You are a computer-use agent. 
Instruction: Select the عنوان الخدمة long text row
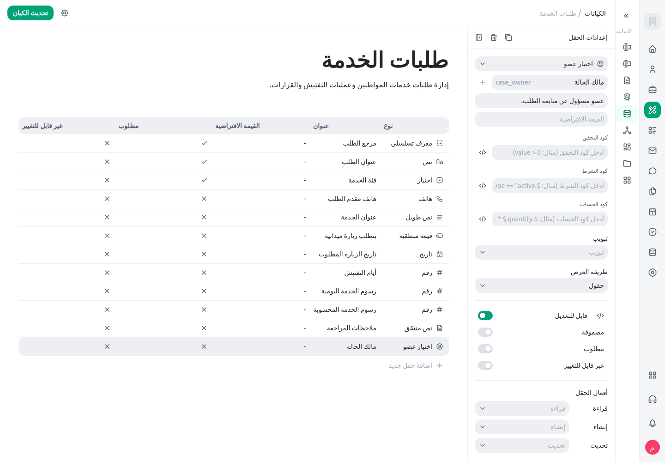pyautogui.click(x=234, y=217)
